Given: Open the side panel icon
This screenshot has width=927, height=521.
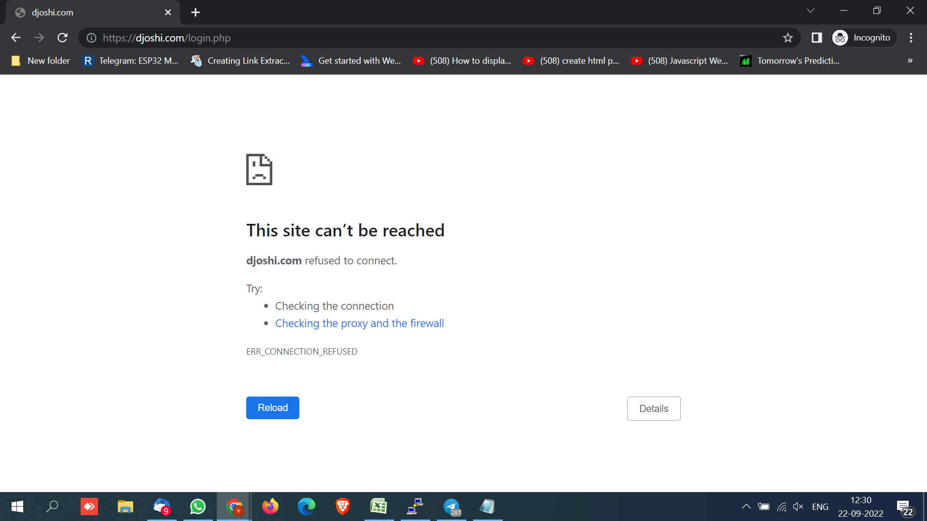Looking at the screenshot, I should click(816, 38).
